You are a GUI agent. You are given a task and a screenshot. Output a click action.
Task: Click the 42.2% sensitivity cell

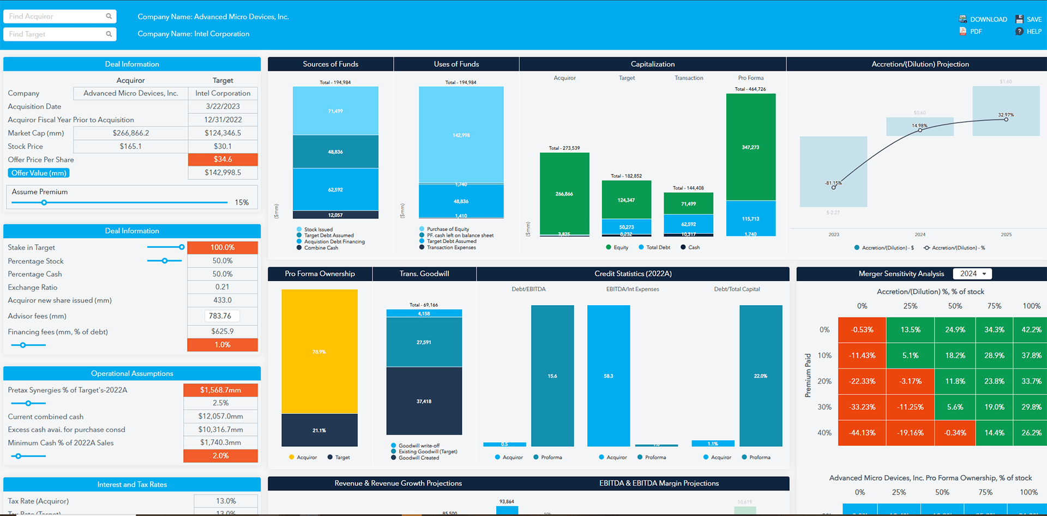click(x=1030, y=330)
